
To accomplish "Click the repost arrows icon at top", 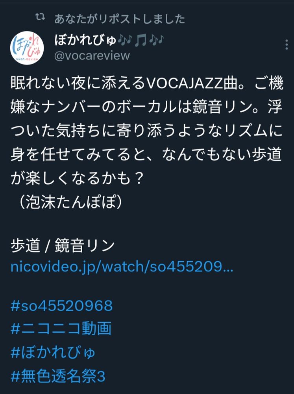I will pyautogui.click(x=40, y=17).
